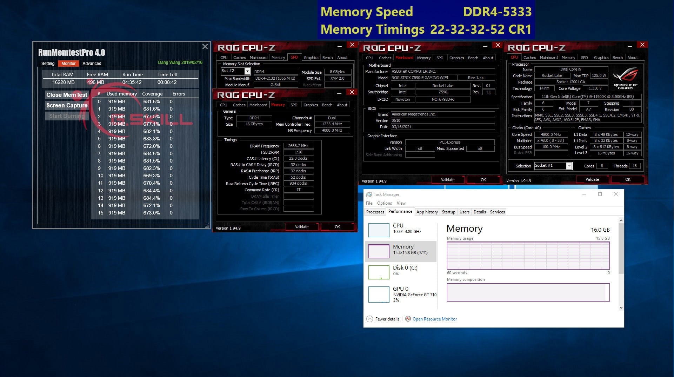Click the Screen Capture button
The height and width of the screenshot is (377, 674).
[67, 105]
